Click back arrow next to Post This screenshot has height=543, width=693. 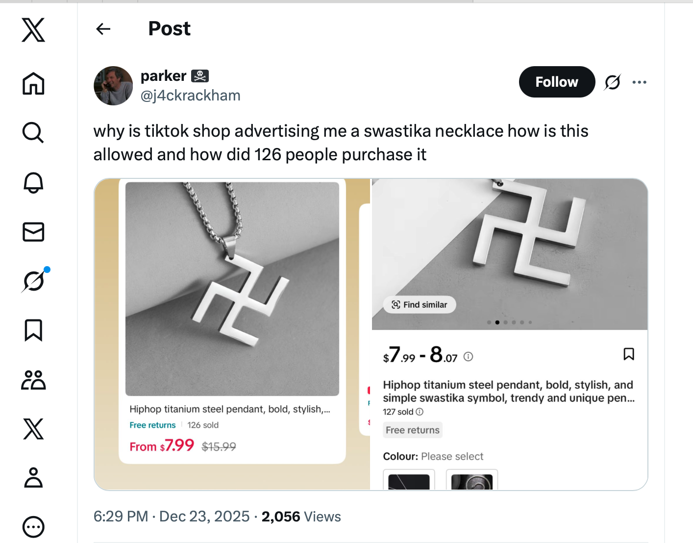click(x=103, y=29)
